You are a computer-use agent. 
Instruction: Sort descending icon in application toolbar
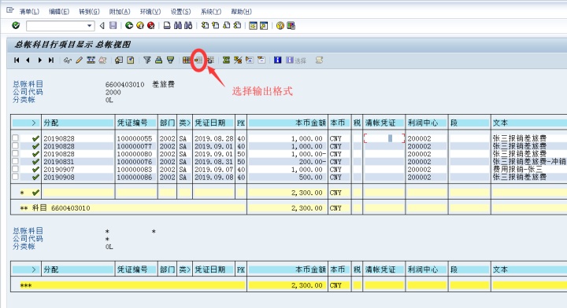(x=170, y=60)
